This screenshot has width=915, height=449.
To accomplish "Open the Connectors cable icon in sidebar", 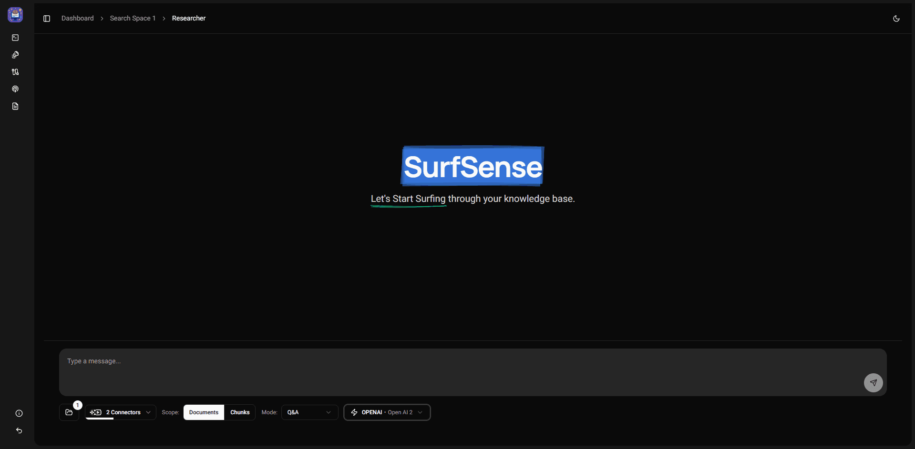I will point(15,72).
